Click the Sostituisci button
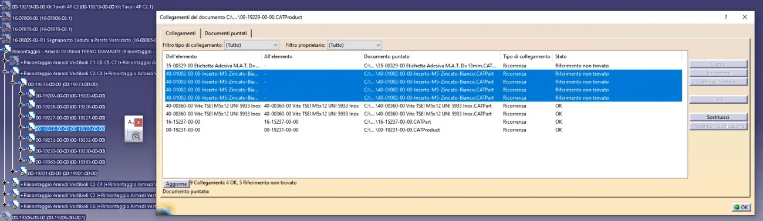Screen dimensions: 763x221 pyautogui.click(x=718, y=117)
